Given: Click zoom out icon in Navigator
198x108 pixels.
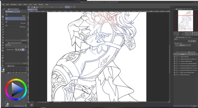Looking at the screenshot, I should pyautogui.click(x=188, y=33).
